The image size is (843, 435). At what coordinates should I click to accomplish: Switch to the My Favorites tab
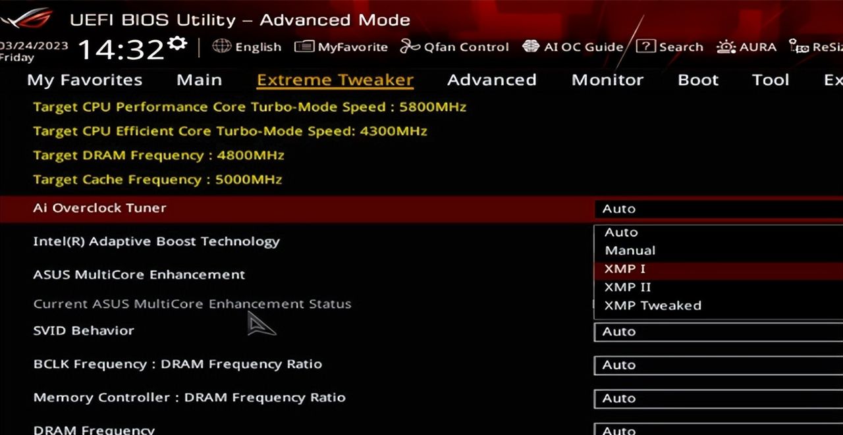(x=84, y=80)
